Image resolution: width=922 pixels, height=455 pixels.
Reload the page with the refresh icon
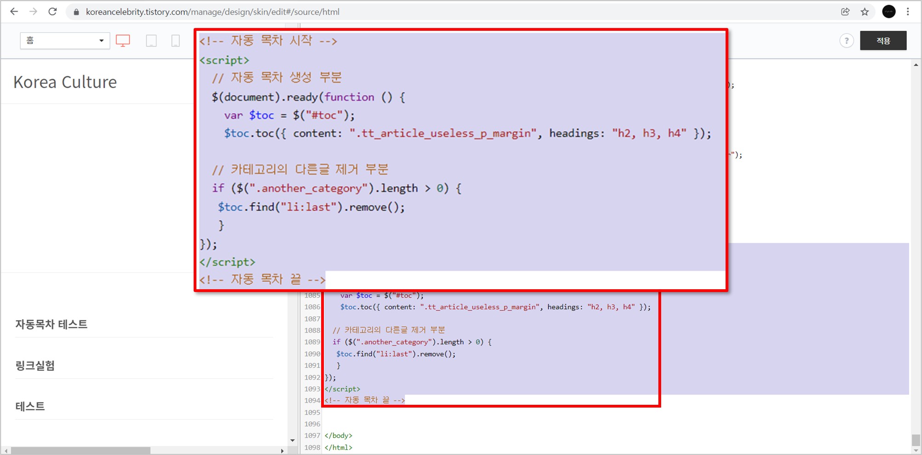tap(52, 12)
